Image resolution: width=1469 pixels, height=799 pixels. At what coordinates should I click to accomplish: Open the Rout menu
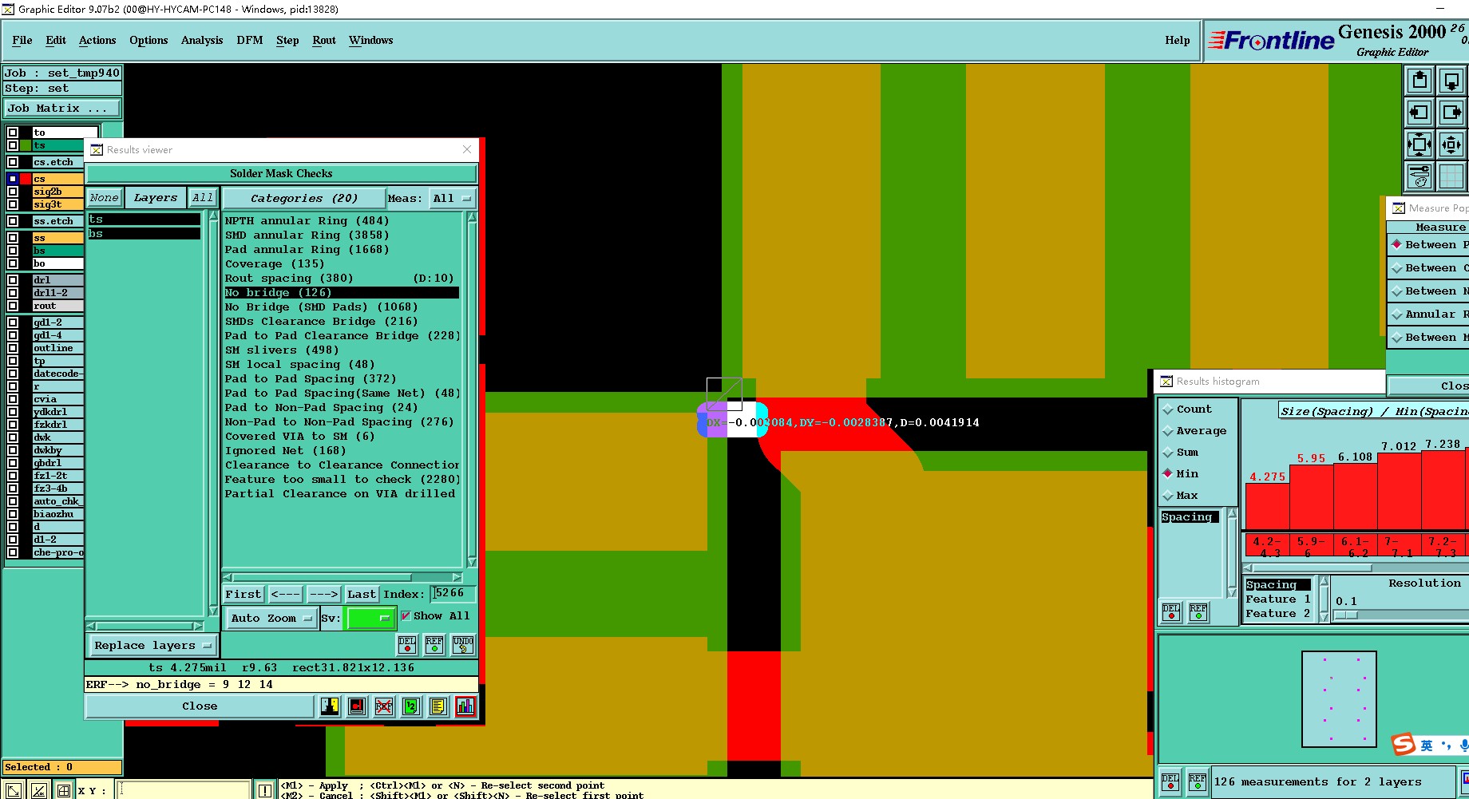[324, 41]
